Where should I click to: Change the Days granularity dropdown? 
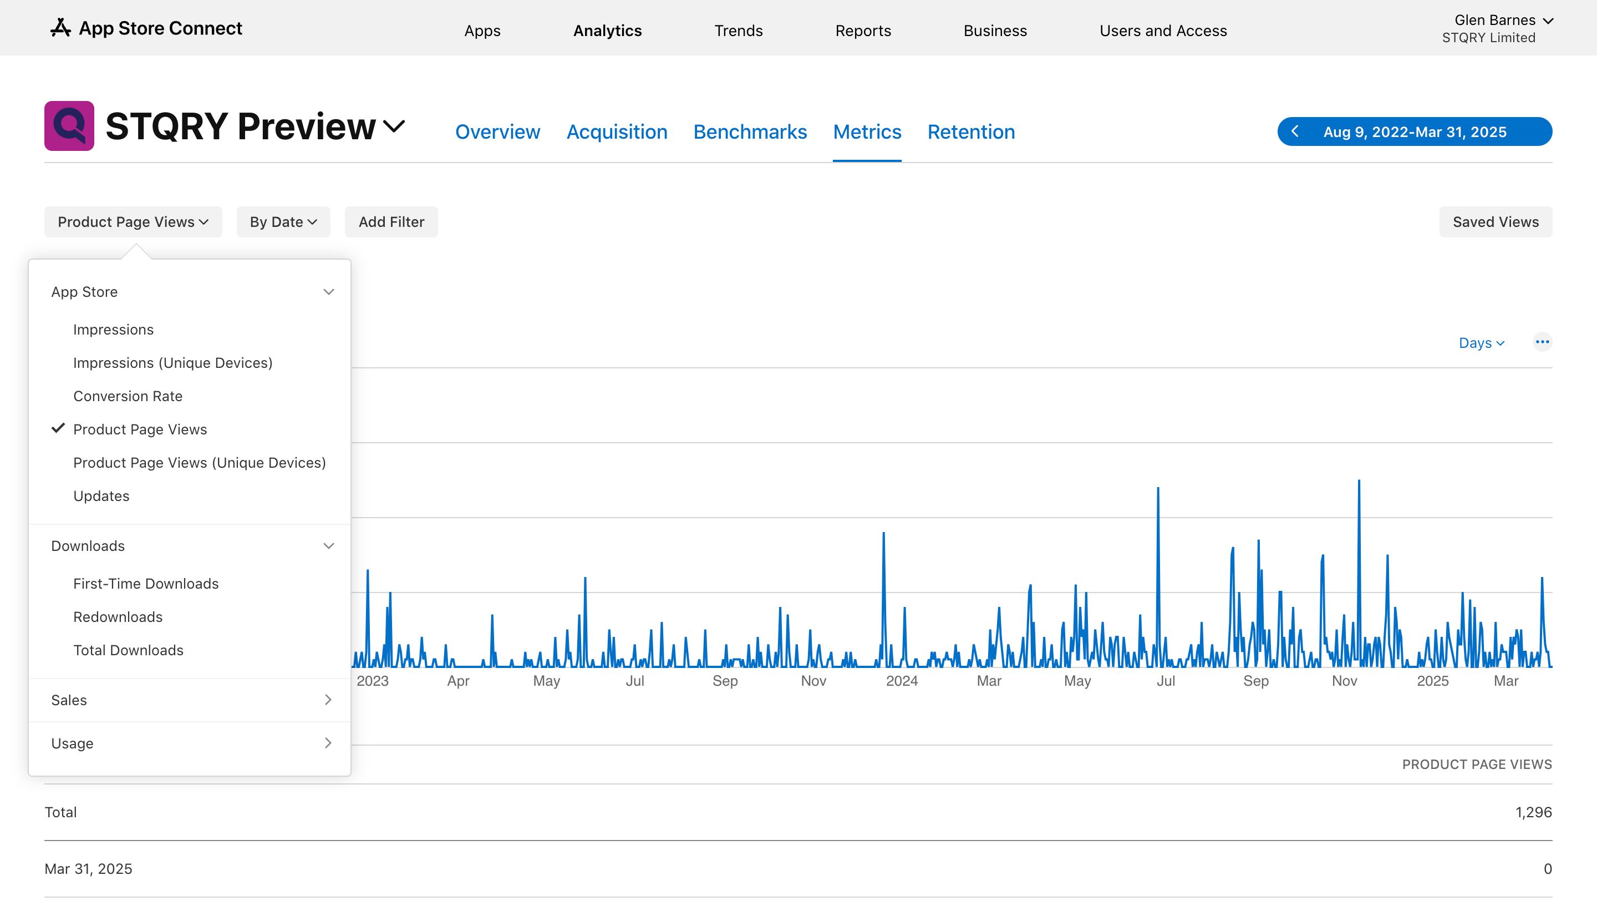coord(1481,343)
